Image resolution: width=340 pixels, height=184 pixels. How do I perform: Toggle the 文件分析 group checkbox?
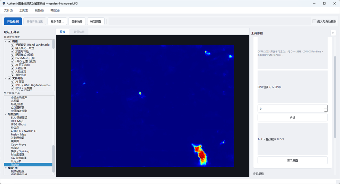pos(9,78)
